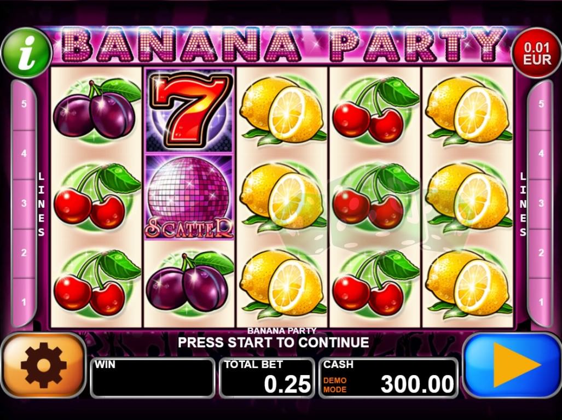Open settings with the gear button
Image resolution: width=562 pixels, height=420 pixels.
43,365
